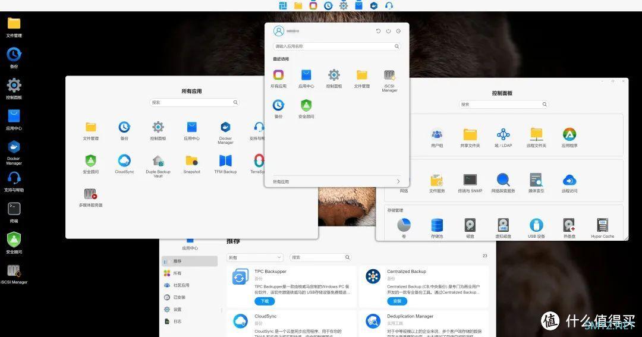Select 所有 in the 应用中心 sidebar
The width and height of the screenshot is (642, 337).
point(190,273)
